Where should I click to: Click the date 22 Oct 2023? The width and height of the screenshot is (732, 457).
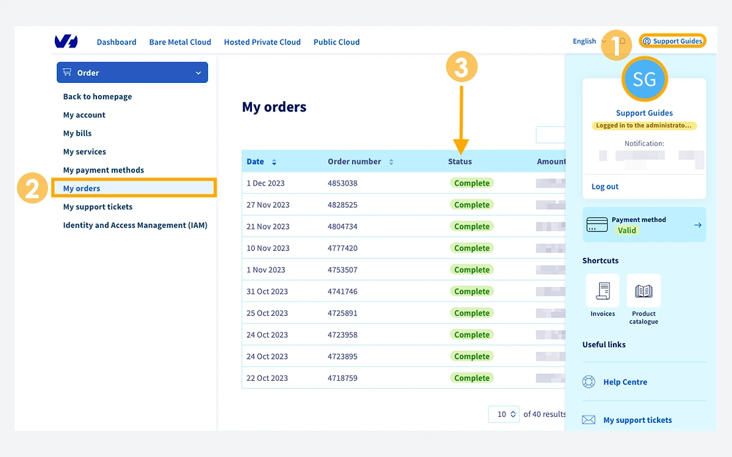pyautogui.click(x=267, y=378)
